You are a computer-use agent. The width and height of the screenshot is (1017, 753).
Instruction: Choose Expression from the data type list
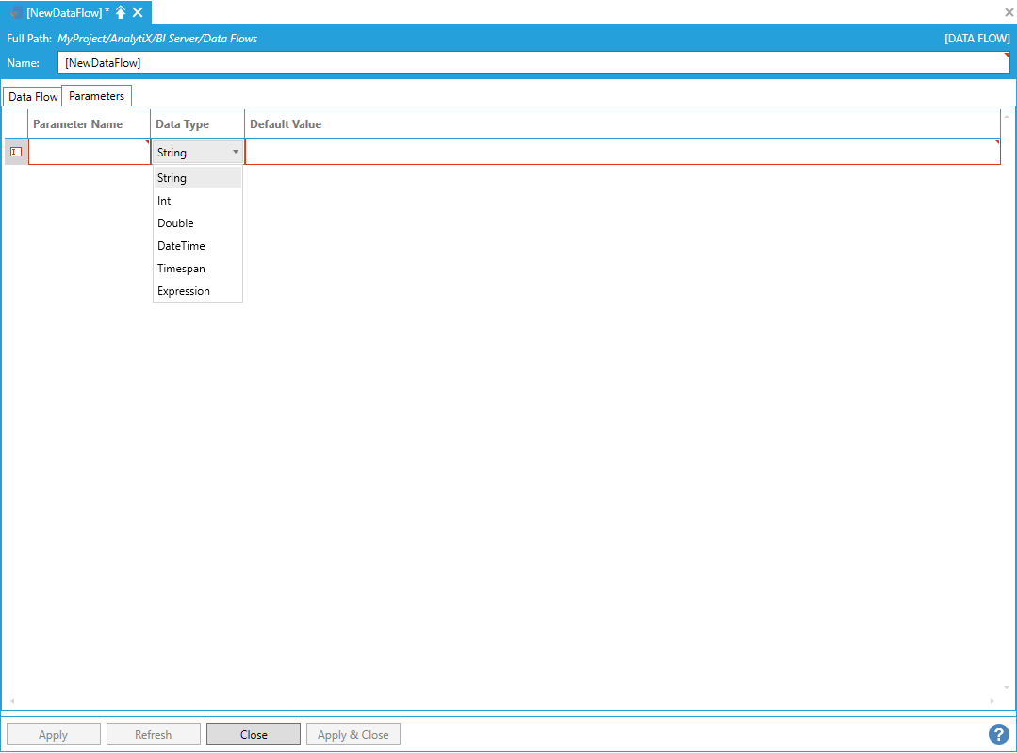point(184,291)
